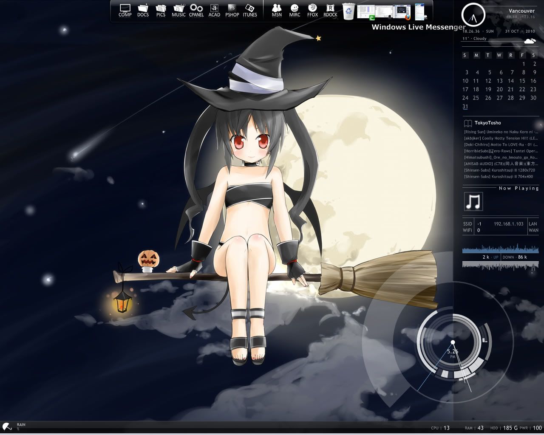Click the PWR 100 battery readout
The height and width of the screenshot is (435, 544).
[x=531, y=428]
